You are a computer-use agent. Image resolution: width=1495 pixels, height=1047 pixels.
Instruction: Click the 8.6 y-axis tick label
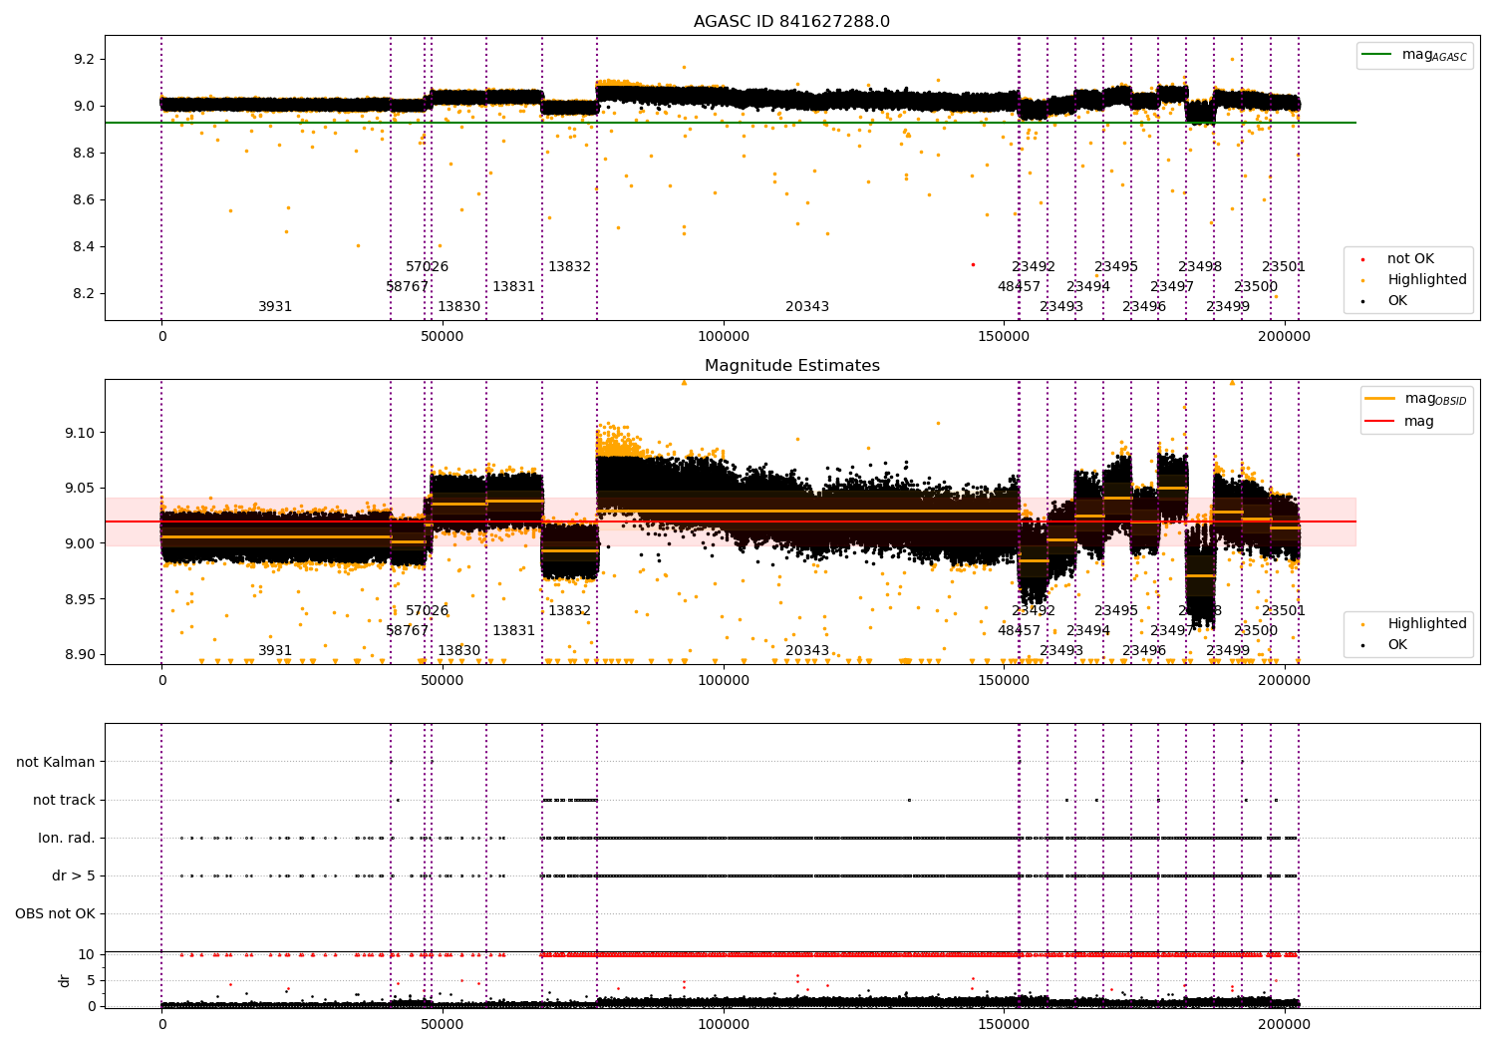84,200
